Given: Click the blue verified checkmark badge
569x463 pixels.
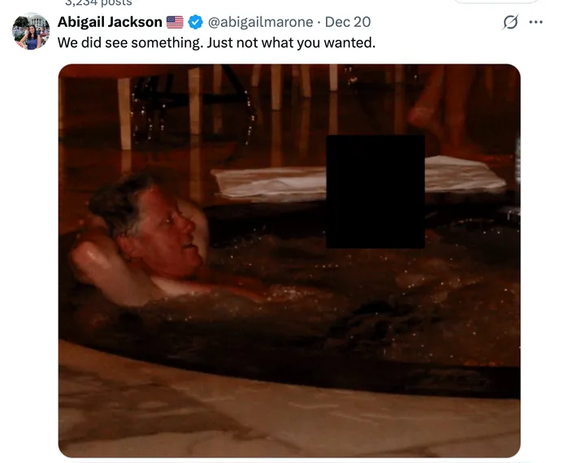Looking at the screenshot, I should coord(196,22).
